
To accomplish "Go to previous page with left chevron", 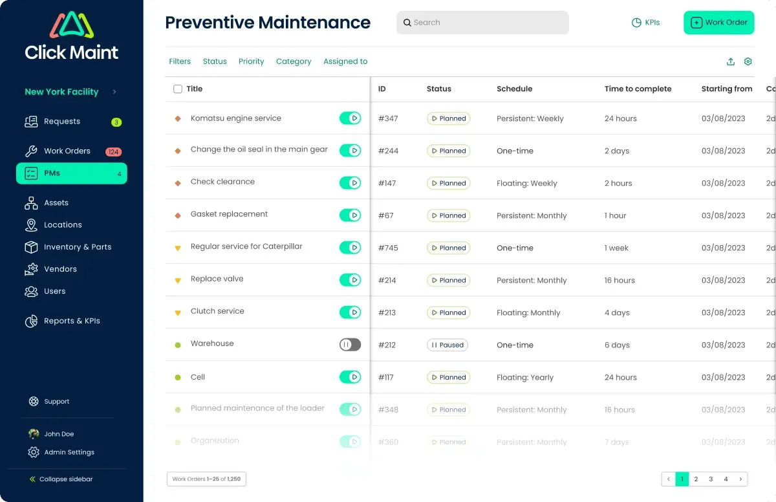I will point(669,479).
